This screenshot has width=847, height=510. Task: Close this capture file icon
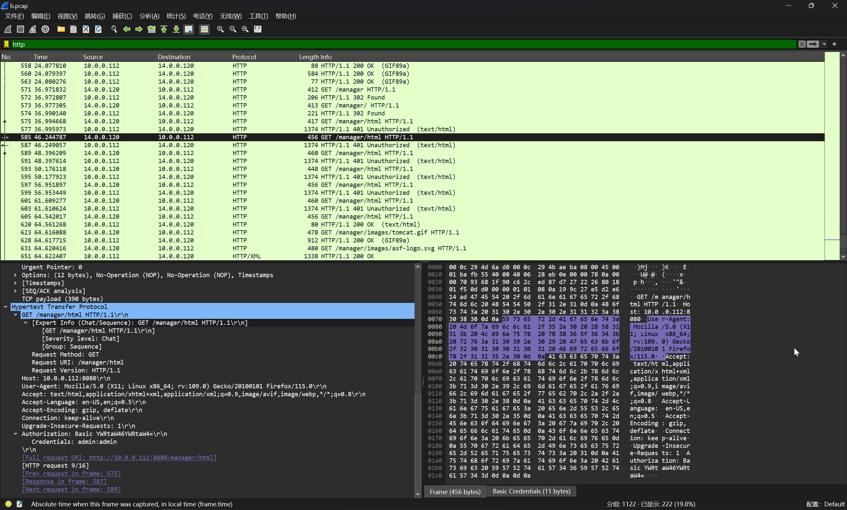86,29
